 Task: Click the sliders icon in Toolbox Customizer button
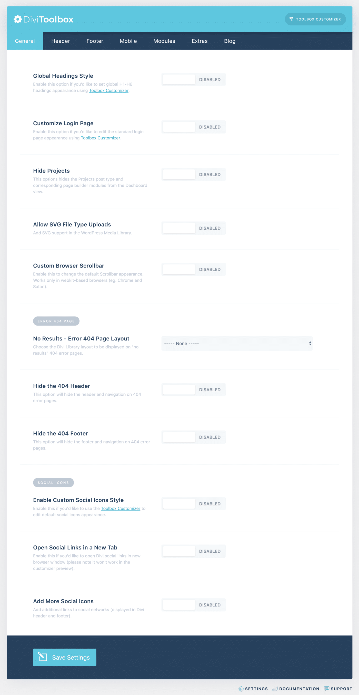point(291,19)
